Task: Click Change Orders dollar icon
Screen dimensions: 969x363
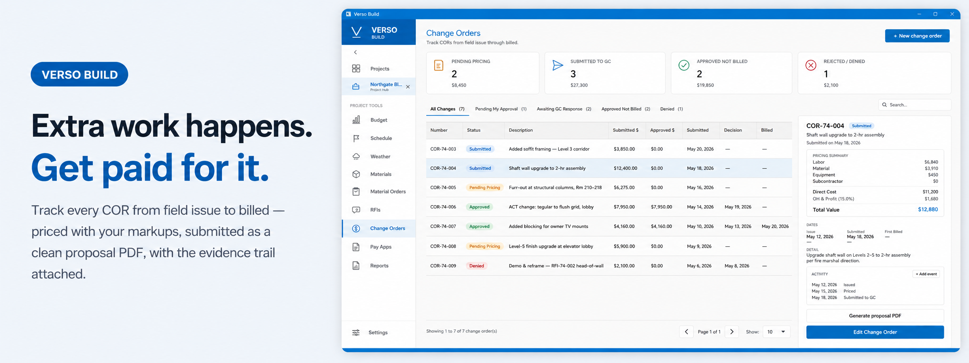Action: 356,228
